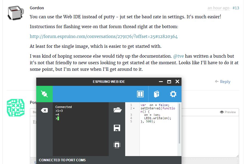
Task: Click the 'Connected' terminal line
Action: click(63, 107)
